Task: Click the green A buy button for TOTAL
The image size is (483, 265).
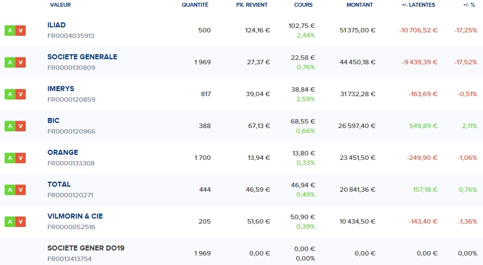Action: pyautogui.click(x=10, y=190)
